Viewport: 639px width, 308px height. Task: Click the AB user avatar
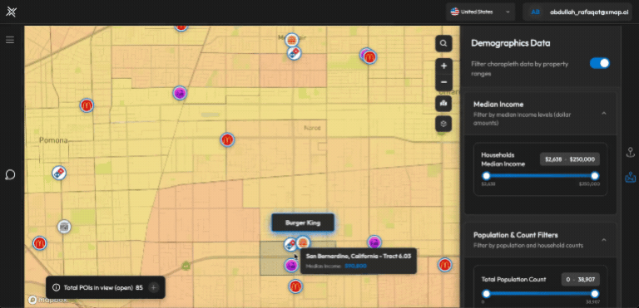536,12
